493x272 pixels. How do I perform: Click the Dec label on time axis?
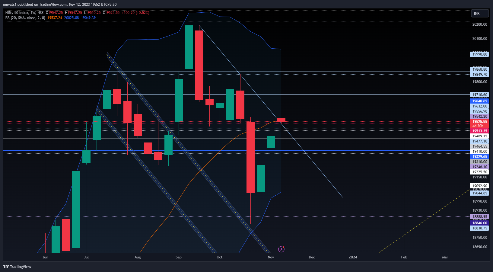[x=312, y=257]
